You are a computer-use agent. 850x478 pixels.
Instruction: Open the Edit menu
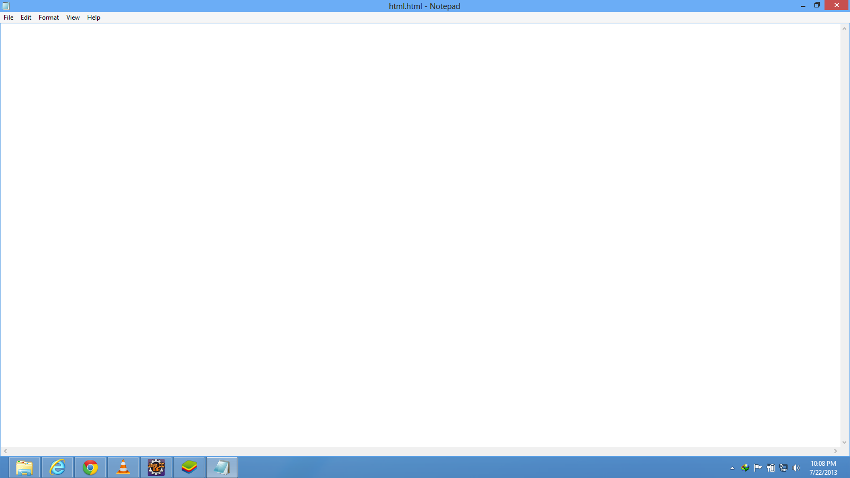point(26,18)
